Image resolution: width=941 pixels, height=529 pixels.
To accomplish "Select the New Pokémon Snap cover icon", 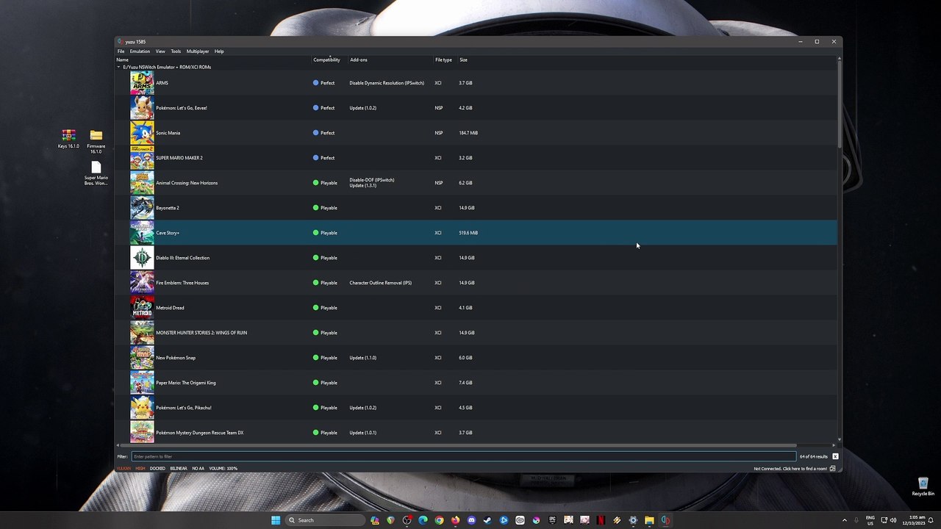I will (142, 358).
